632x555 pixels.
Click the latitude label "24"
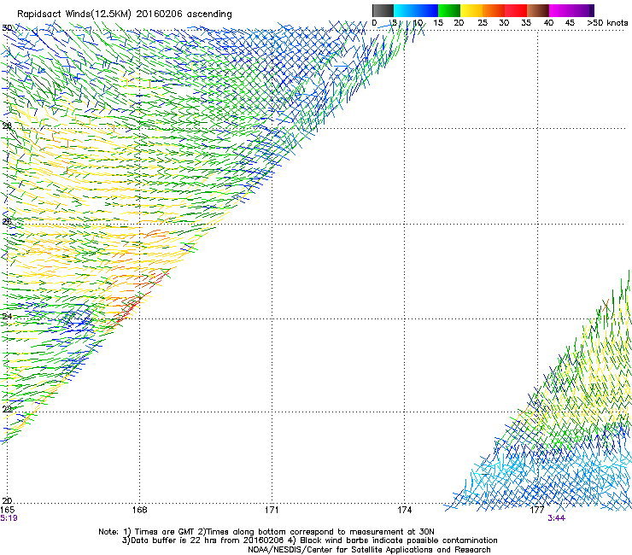(7, 317)
